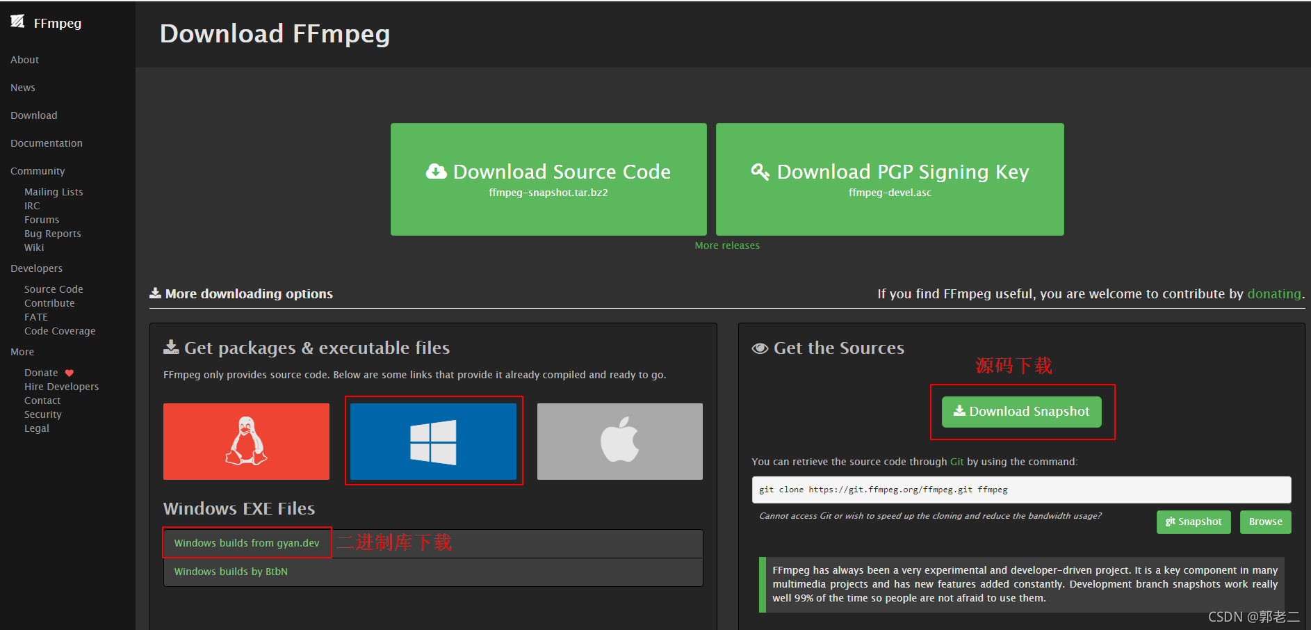Follow the donating link

coord(1274,294)
